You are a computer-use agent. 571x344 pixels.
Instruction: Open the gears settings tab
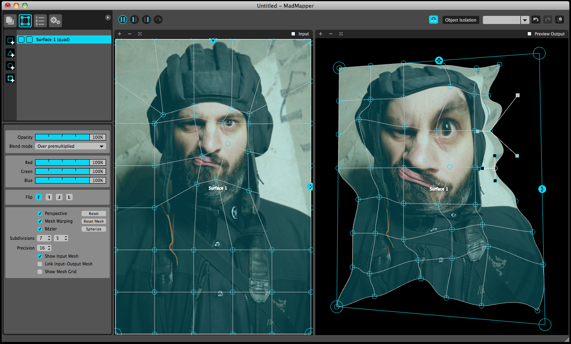(55, 20)
